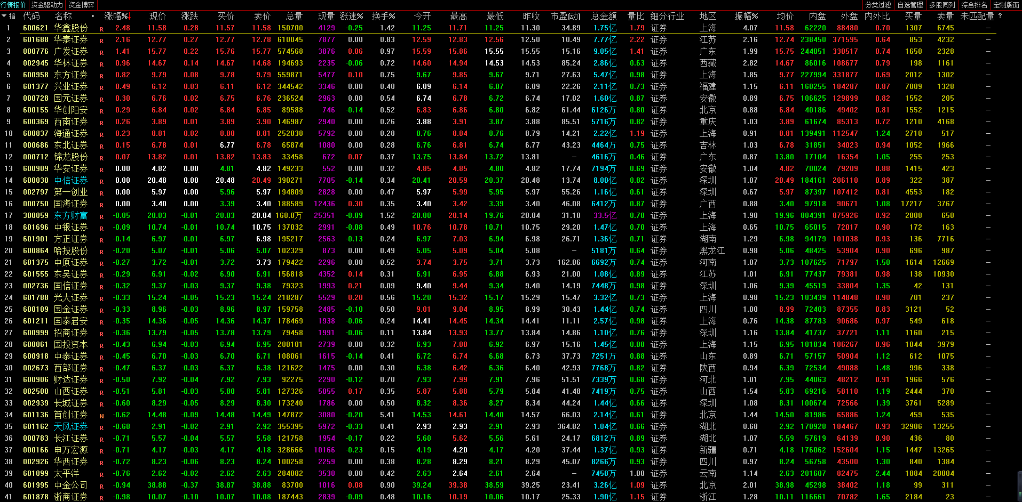Click the R margin marker beside 华鑫股份
The height and width of the screenshot is (502, 1022).
101,29
